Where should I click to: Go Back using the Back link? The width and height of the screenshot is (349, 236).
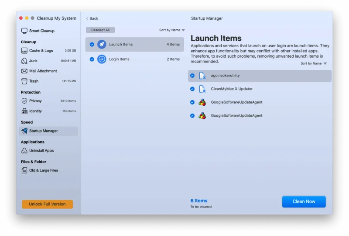[92, 18]
